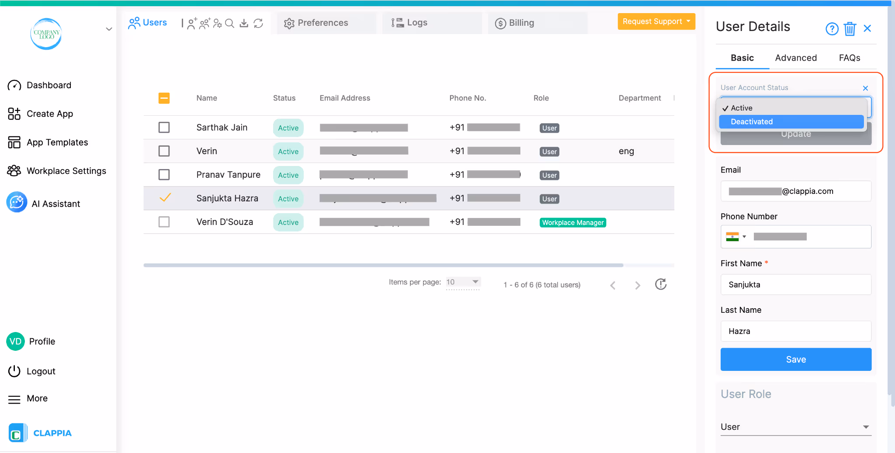895x453 pixels.
Task: Switch to the Users tab
Action: [147, 23]
